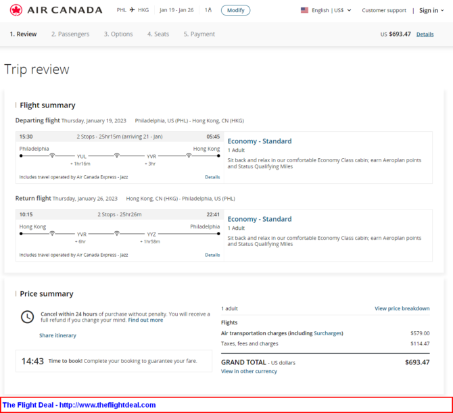This screenshot has width=453, height=413.
Task: Click the 15:30 departure time
Action: (x=26, y=137)
